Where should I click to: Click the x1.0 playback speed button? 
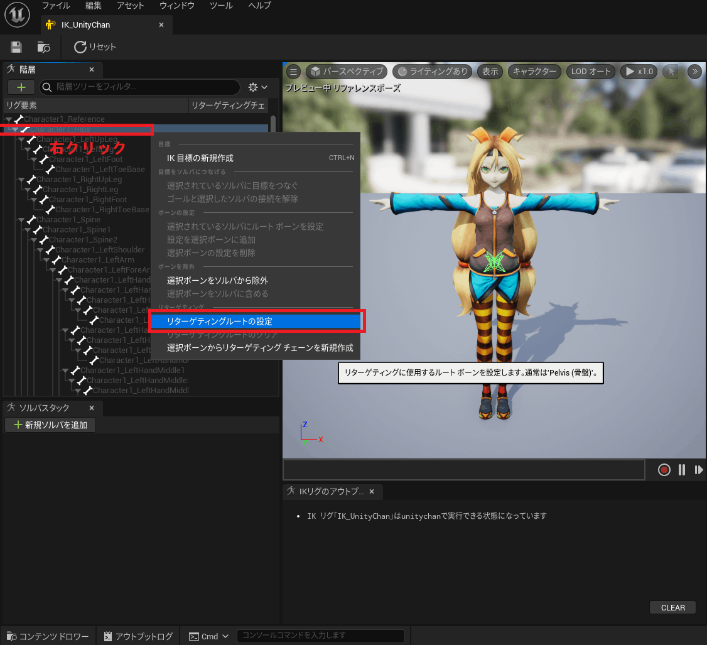(x=639, y=71)
